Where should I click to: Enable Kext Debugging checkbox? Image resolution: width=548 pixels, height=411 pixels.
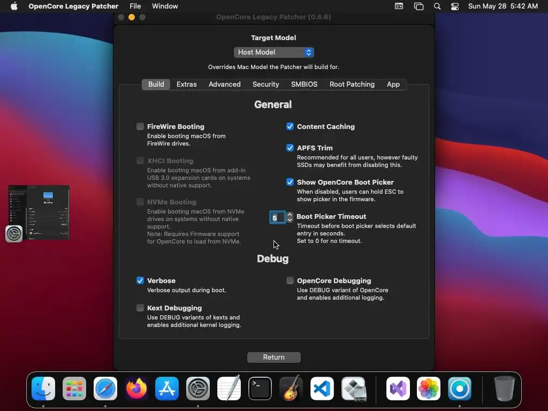140,308
